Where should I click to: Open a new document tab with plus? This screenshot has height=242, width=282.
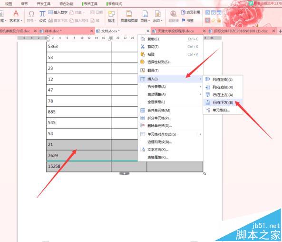[x=280, y=31]
